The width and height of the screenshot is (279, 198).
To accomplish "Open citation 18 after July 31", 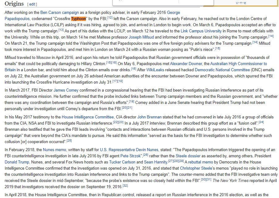I will (120, 81).
